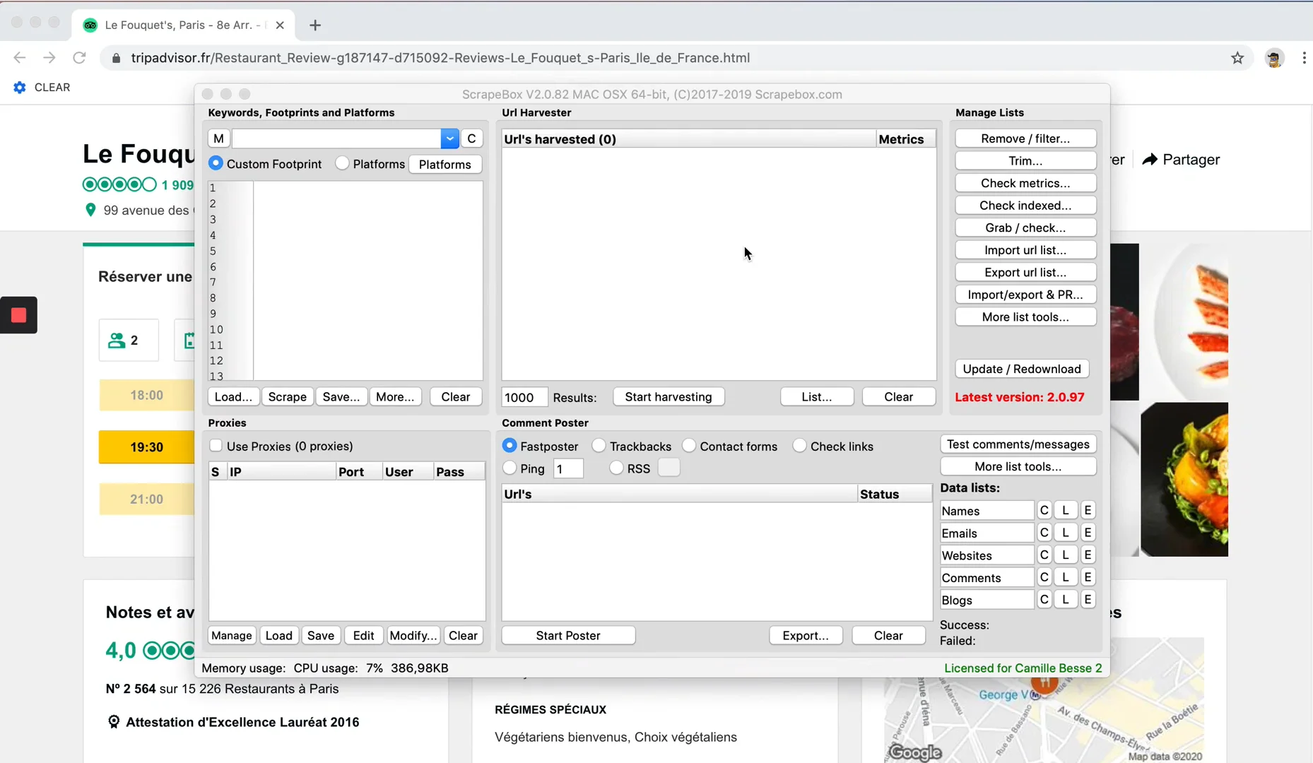Open the proxies Modify... menu

[413, 635]
